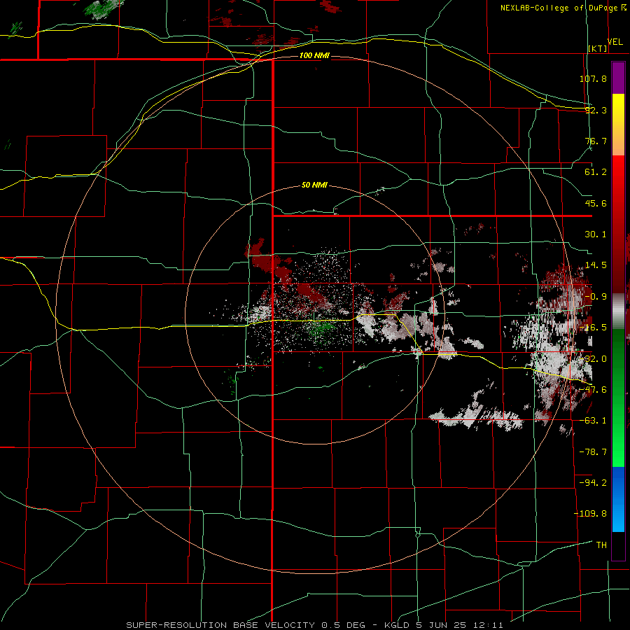Click the 107.8 legend value
The image size is (630, 630).
(593, 78)
